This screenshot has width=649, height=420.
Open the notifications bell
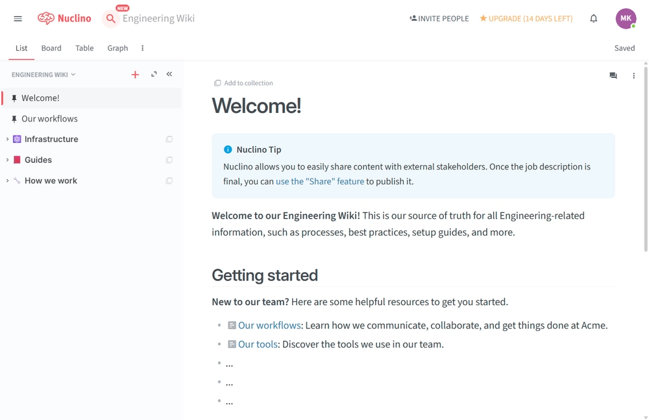point(594,19)
